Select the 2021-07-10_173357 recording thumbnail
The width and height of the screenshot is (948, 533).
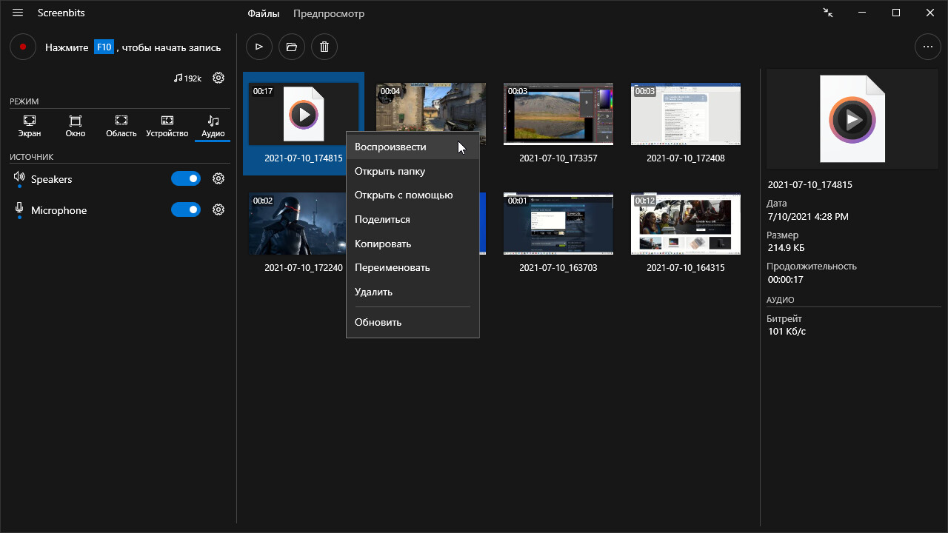(558, 115)
